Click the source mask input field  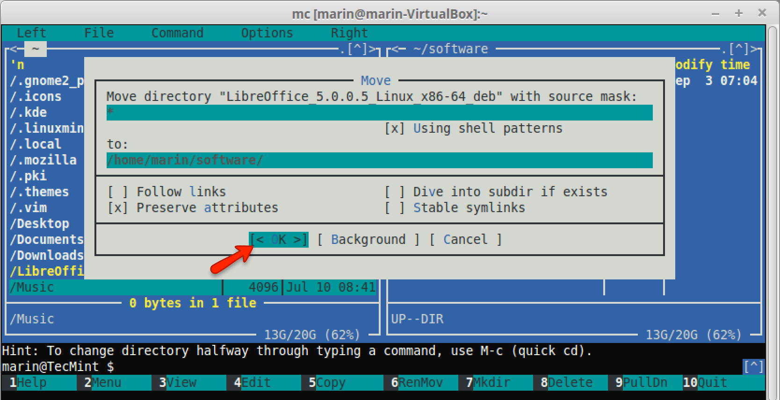pyautogui.click(x=379, y=113)
